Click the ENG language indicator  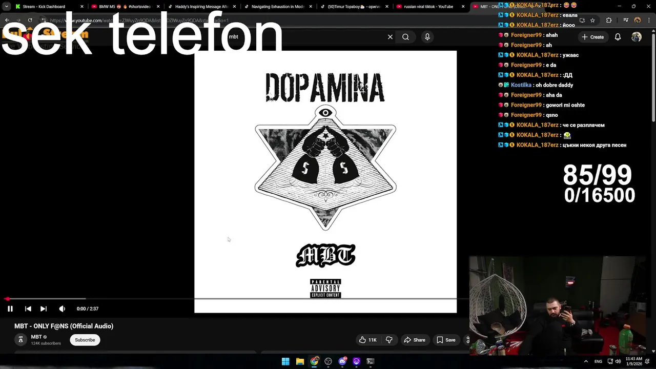click(598, 361)
